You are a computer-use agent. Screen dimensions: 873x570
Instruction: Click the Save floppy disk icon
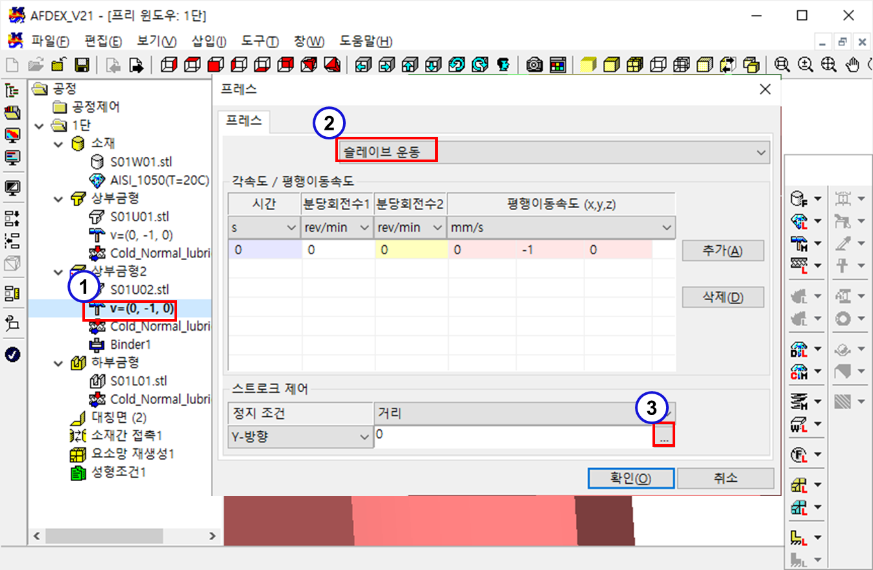point(82,65)
